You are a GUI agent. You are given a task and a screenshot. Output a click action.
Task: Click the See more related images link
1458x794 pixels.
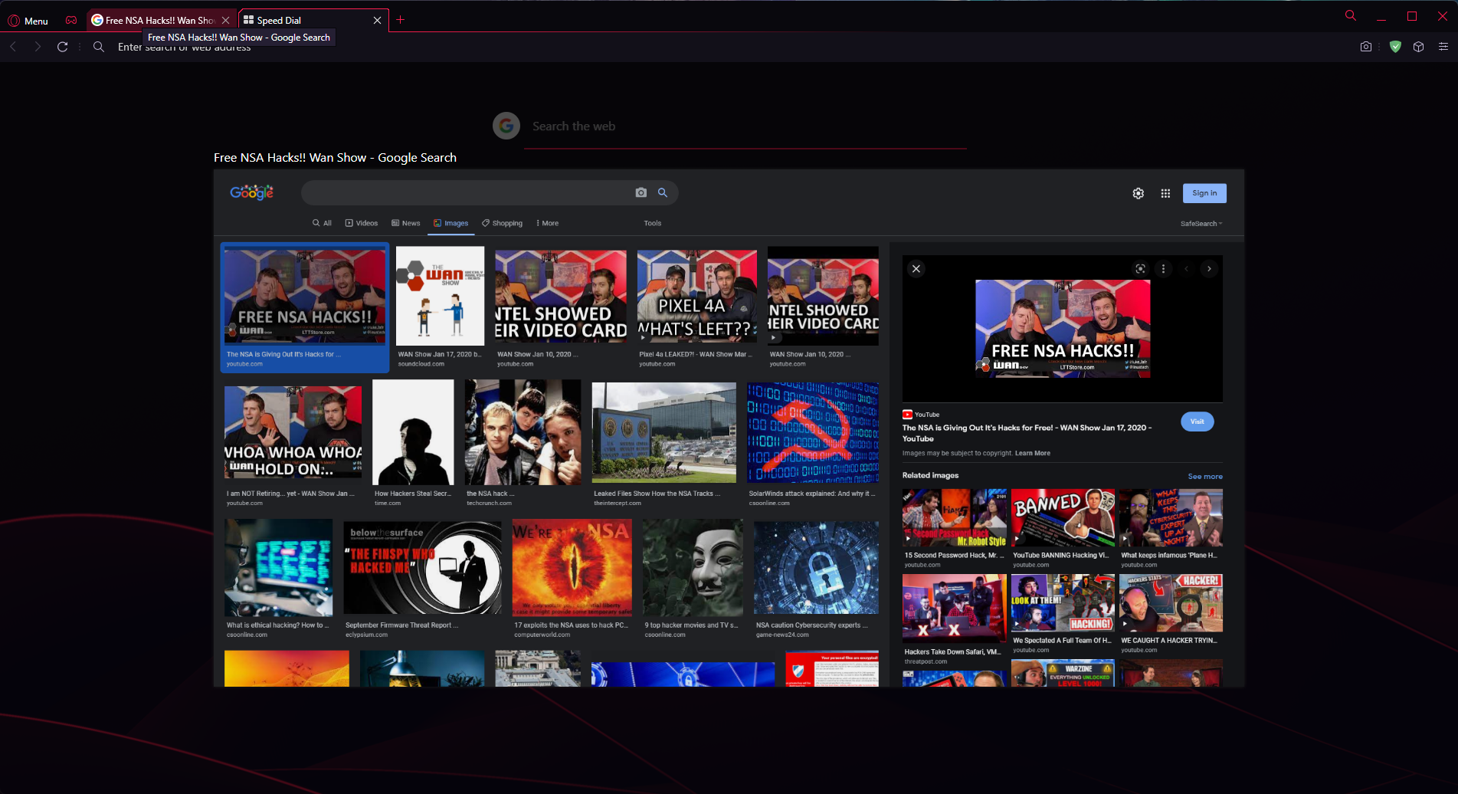pyautogui.click(x=1205, y=477)
